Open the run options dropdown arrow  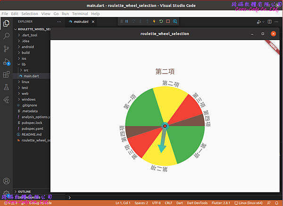coord(263,22)
